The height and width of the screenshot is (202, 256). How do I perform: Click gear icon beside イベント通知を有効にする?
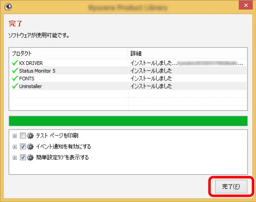coord(30,147)
